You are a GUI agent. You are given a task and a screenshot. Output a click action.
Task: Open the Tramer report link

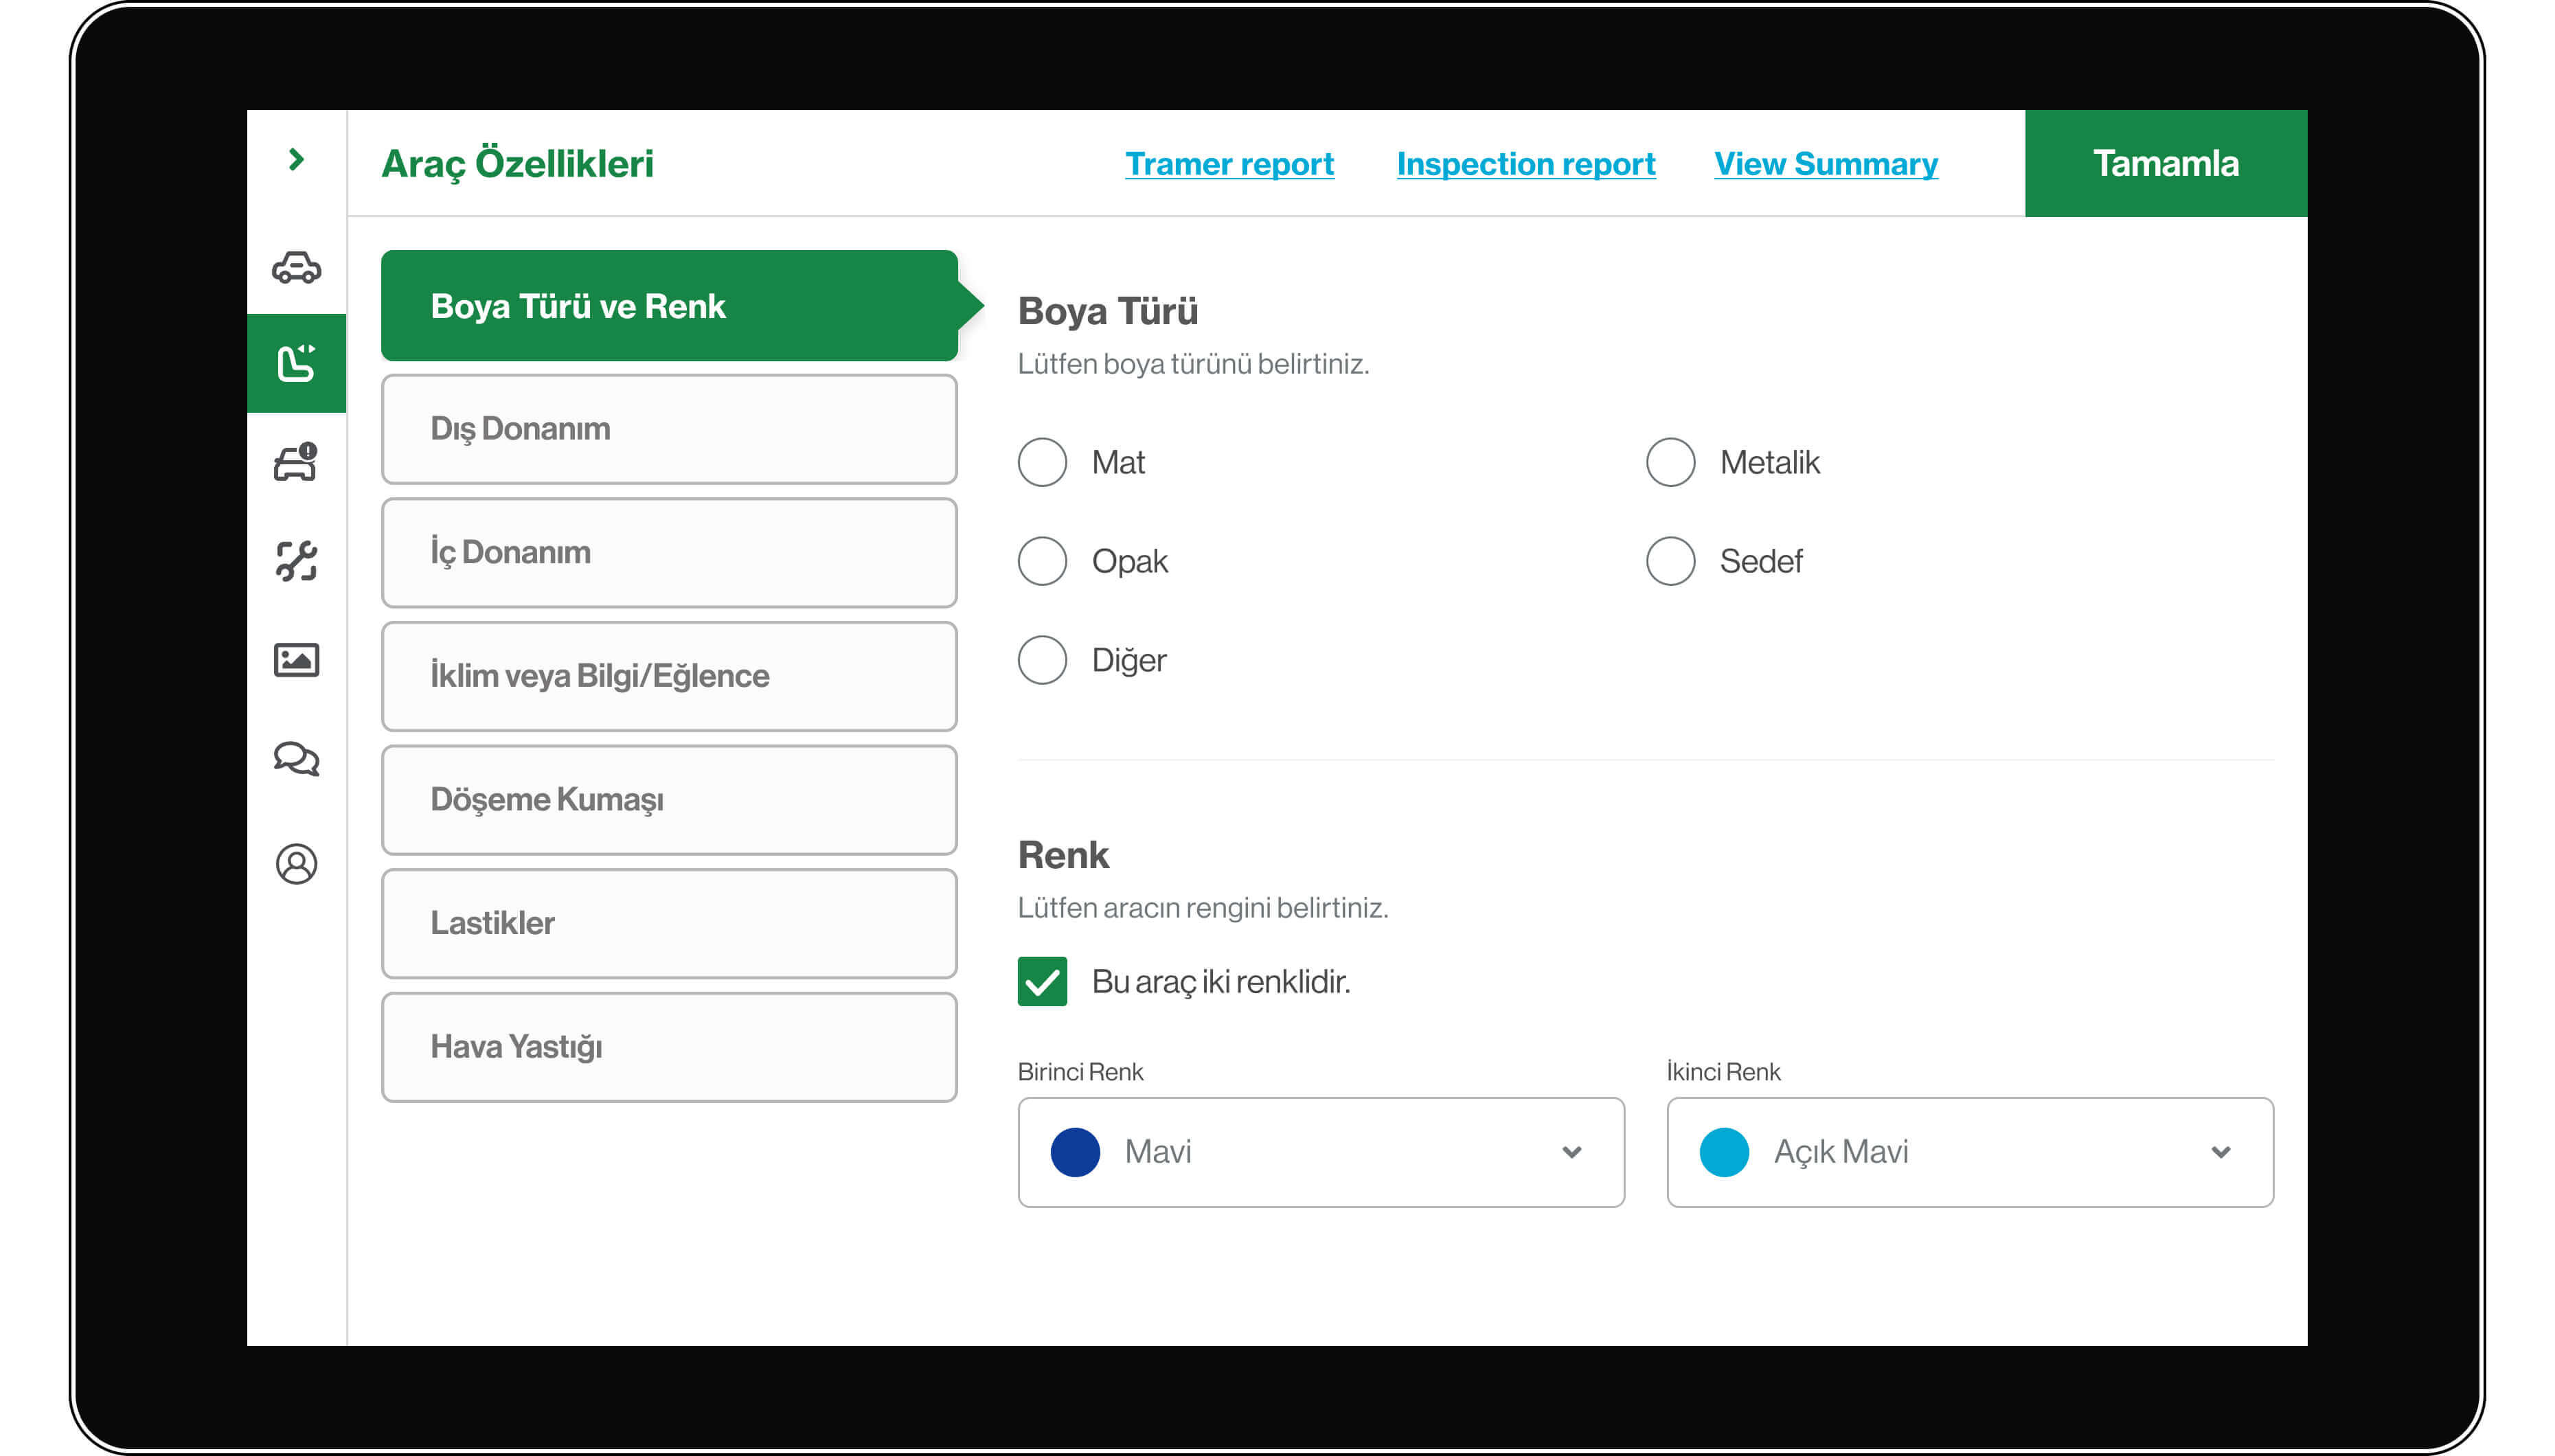[1228, 163]
